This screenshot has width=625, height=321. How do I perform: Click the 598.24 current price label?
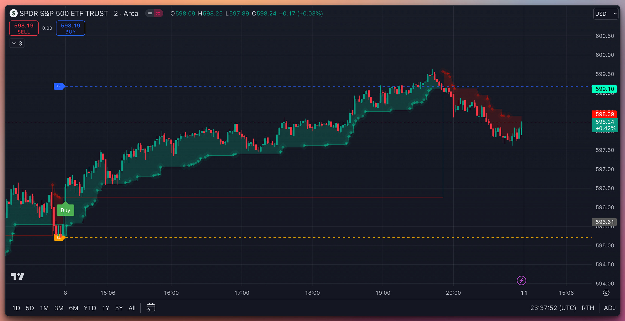click(604, 125)
